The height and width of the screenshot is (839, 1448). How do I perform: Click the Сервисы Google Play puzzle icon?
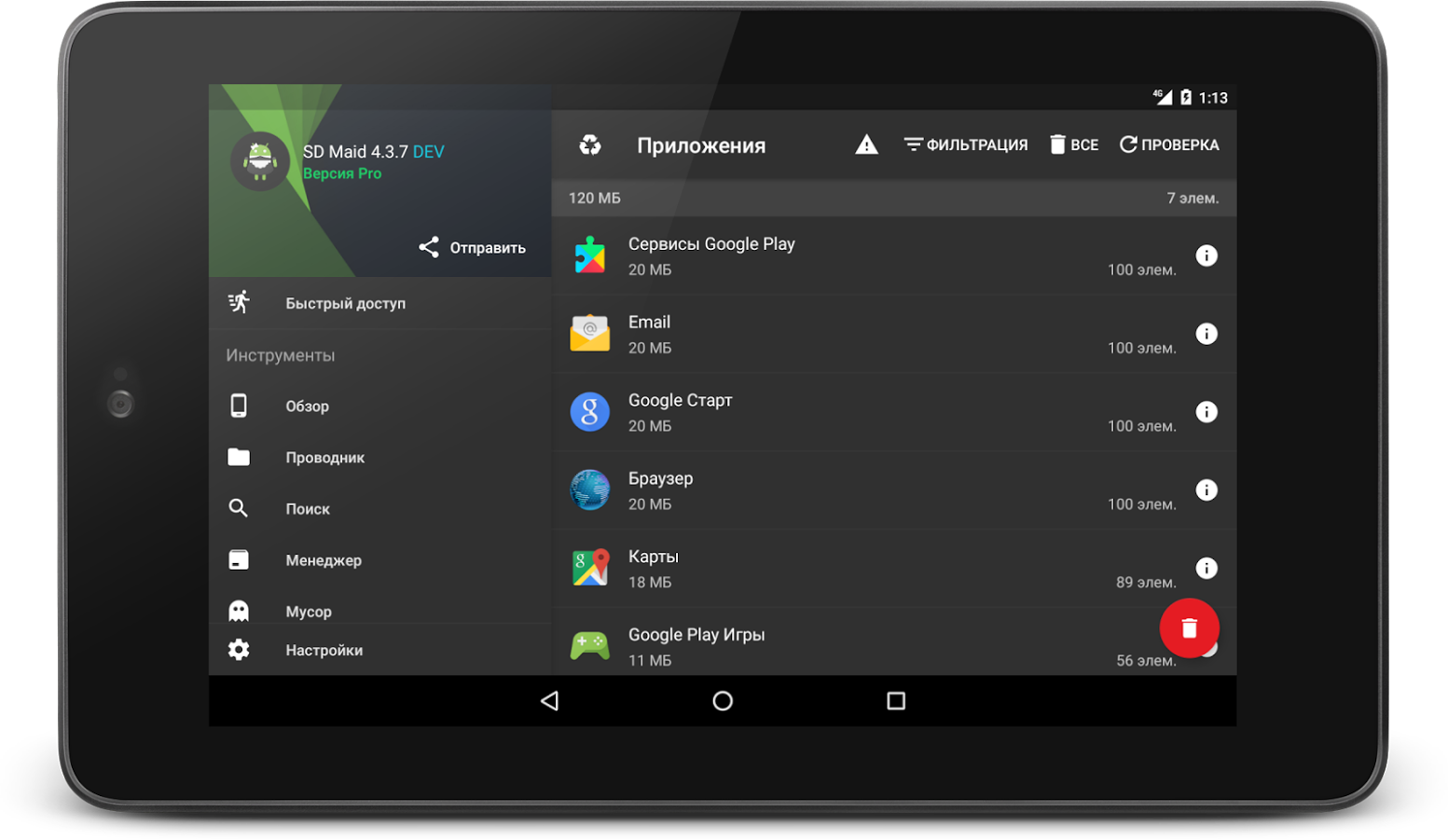(589, 255)
